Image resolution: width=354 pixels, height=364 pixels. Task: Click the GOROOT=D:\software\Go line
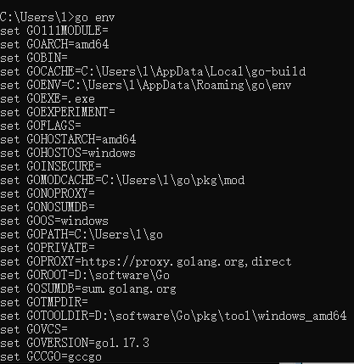tap(85, 275)
